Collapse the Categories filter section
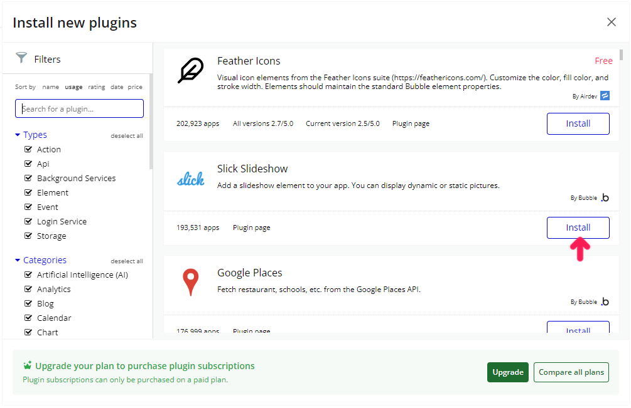Screen dimensions: 631x408 point(41,260)
